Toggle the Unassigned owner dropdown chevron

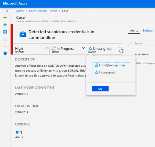[x=120, y=48]
